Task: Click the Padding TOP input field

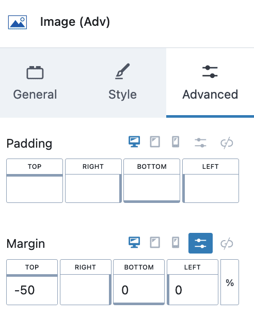Action: 35,189
